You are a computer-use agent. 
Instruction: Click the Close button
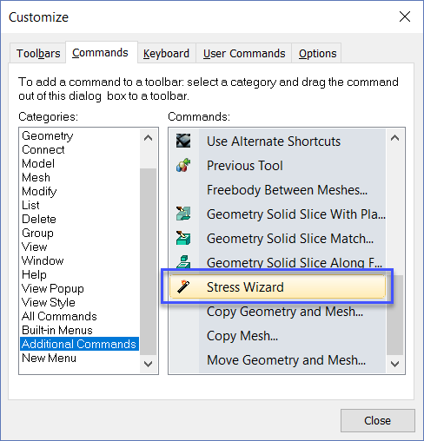pyautogui.click(x=378, y=420)
